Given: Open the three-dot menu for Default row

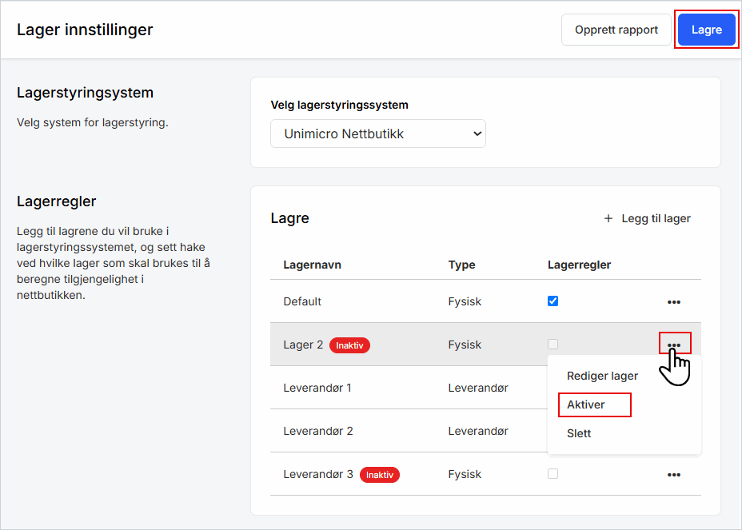Looking at the screenshot, I should 674,302.
